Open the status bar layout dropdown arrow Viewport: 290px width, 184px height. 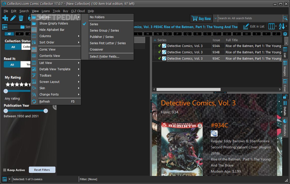click(9, 179)
